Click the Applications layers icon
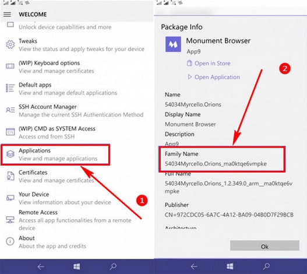The height and width of the screenshot is (274, 307). pyautogui.click(x=10, y=154)
